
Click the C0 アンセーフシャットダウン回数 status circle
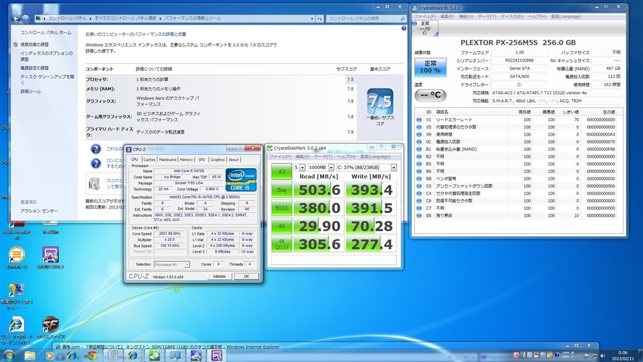419,186
